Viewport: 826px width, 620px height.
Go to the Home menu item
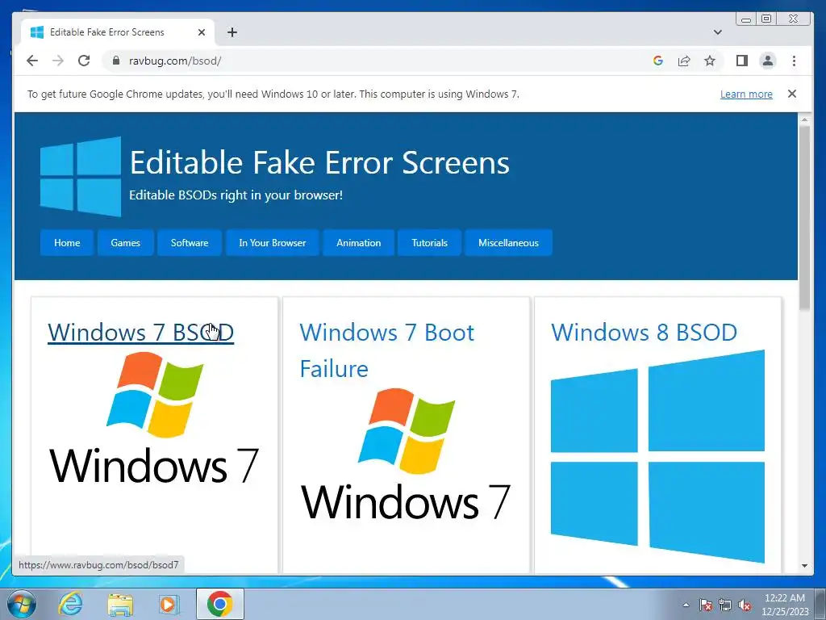[67, 242]
